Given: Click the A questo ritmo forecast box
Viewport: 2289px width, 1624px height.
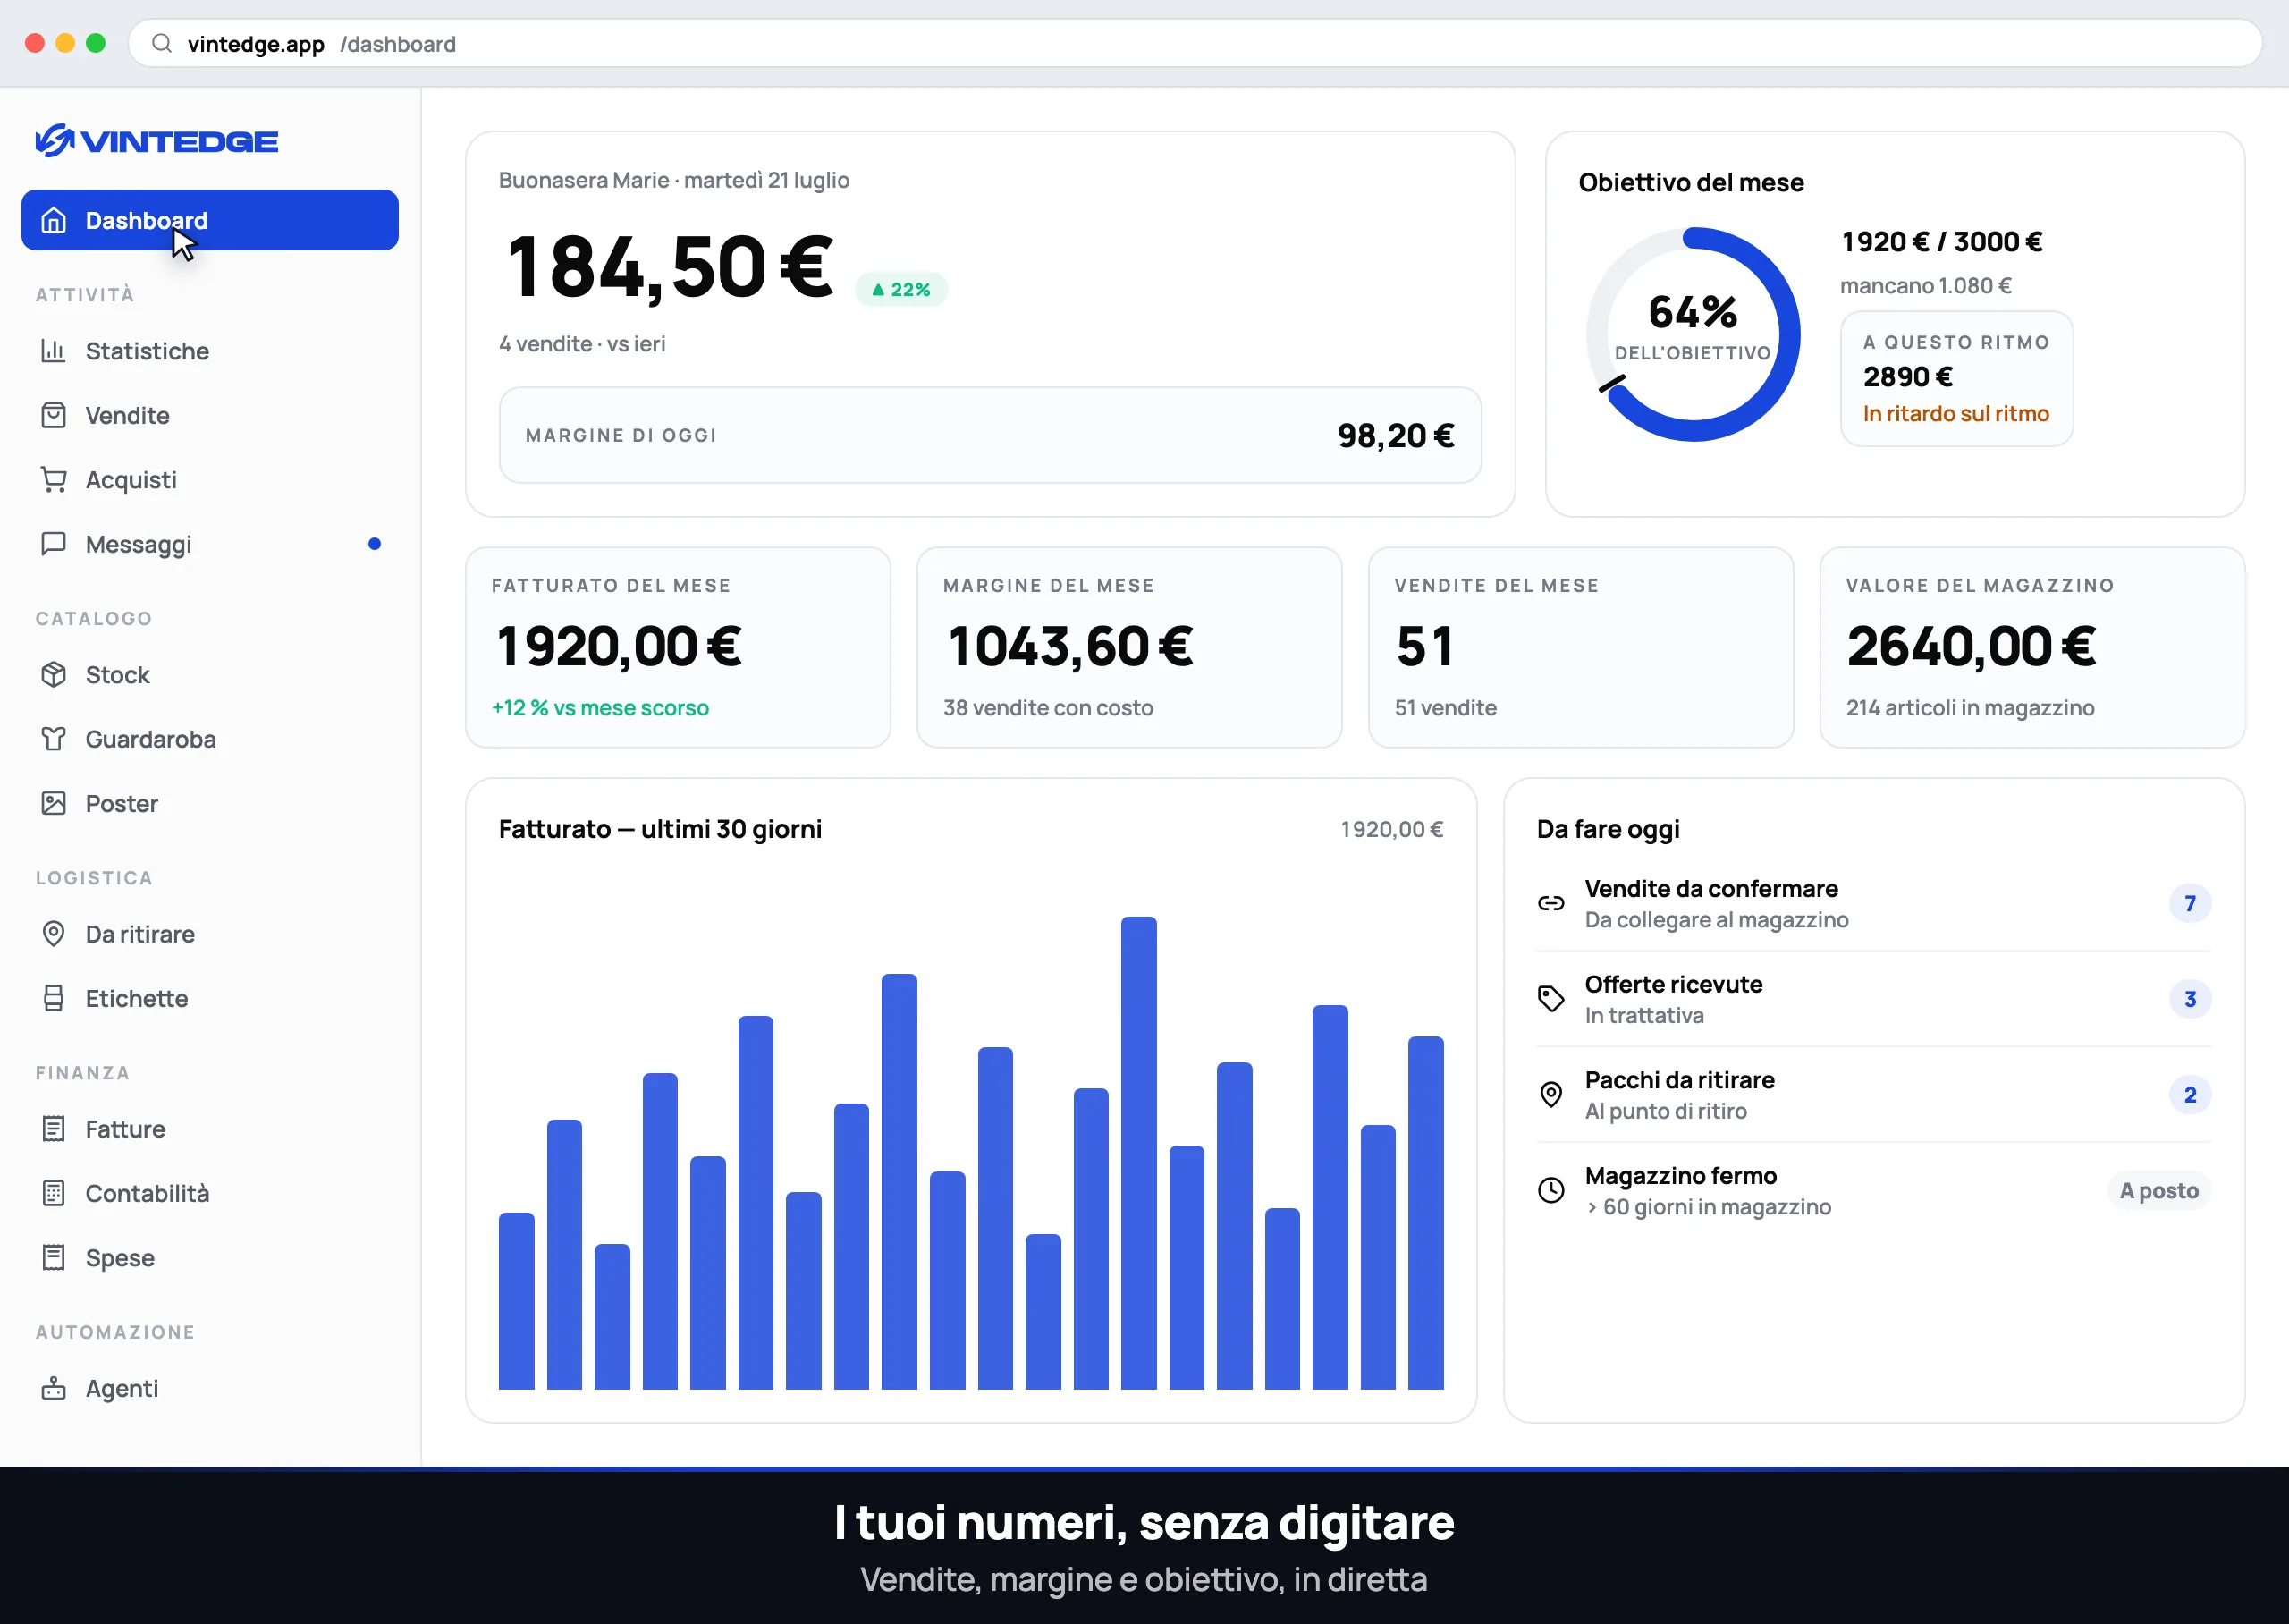Looking at the screenshot, I should point(1956,378).
